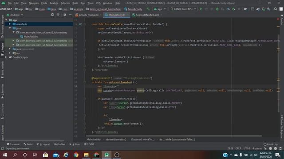Expand the manifests folder
Viewport: 284px width, 159px height.
click(10, 24)
